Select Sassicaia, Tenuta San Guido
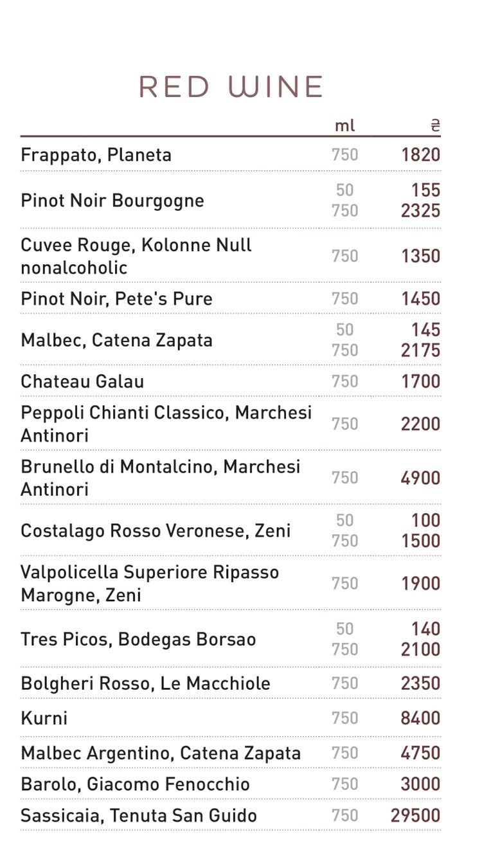The image size is (482, 857). pos(230,816)
